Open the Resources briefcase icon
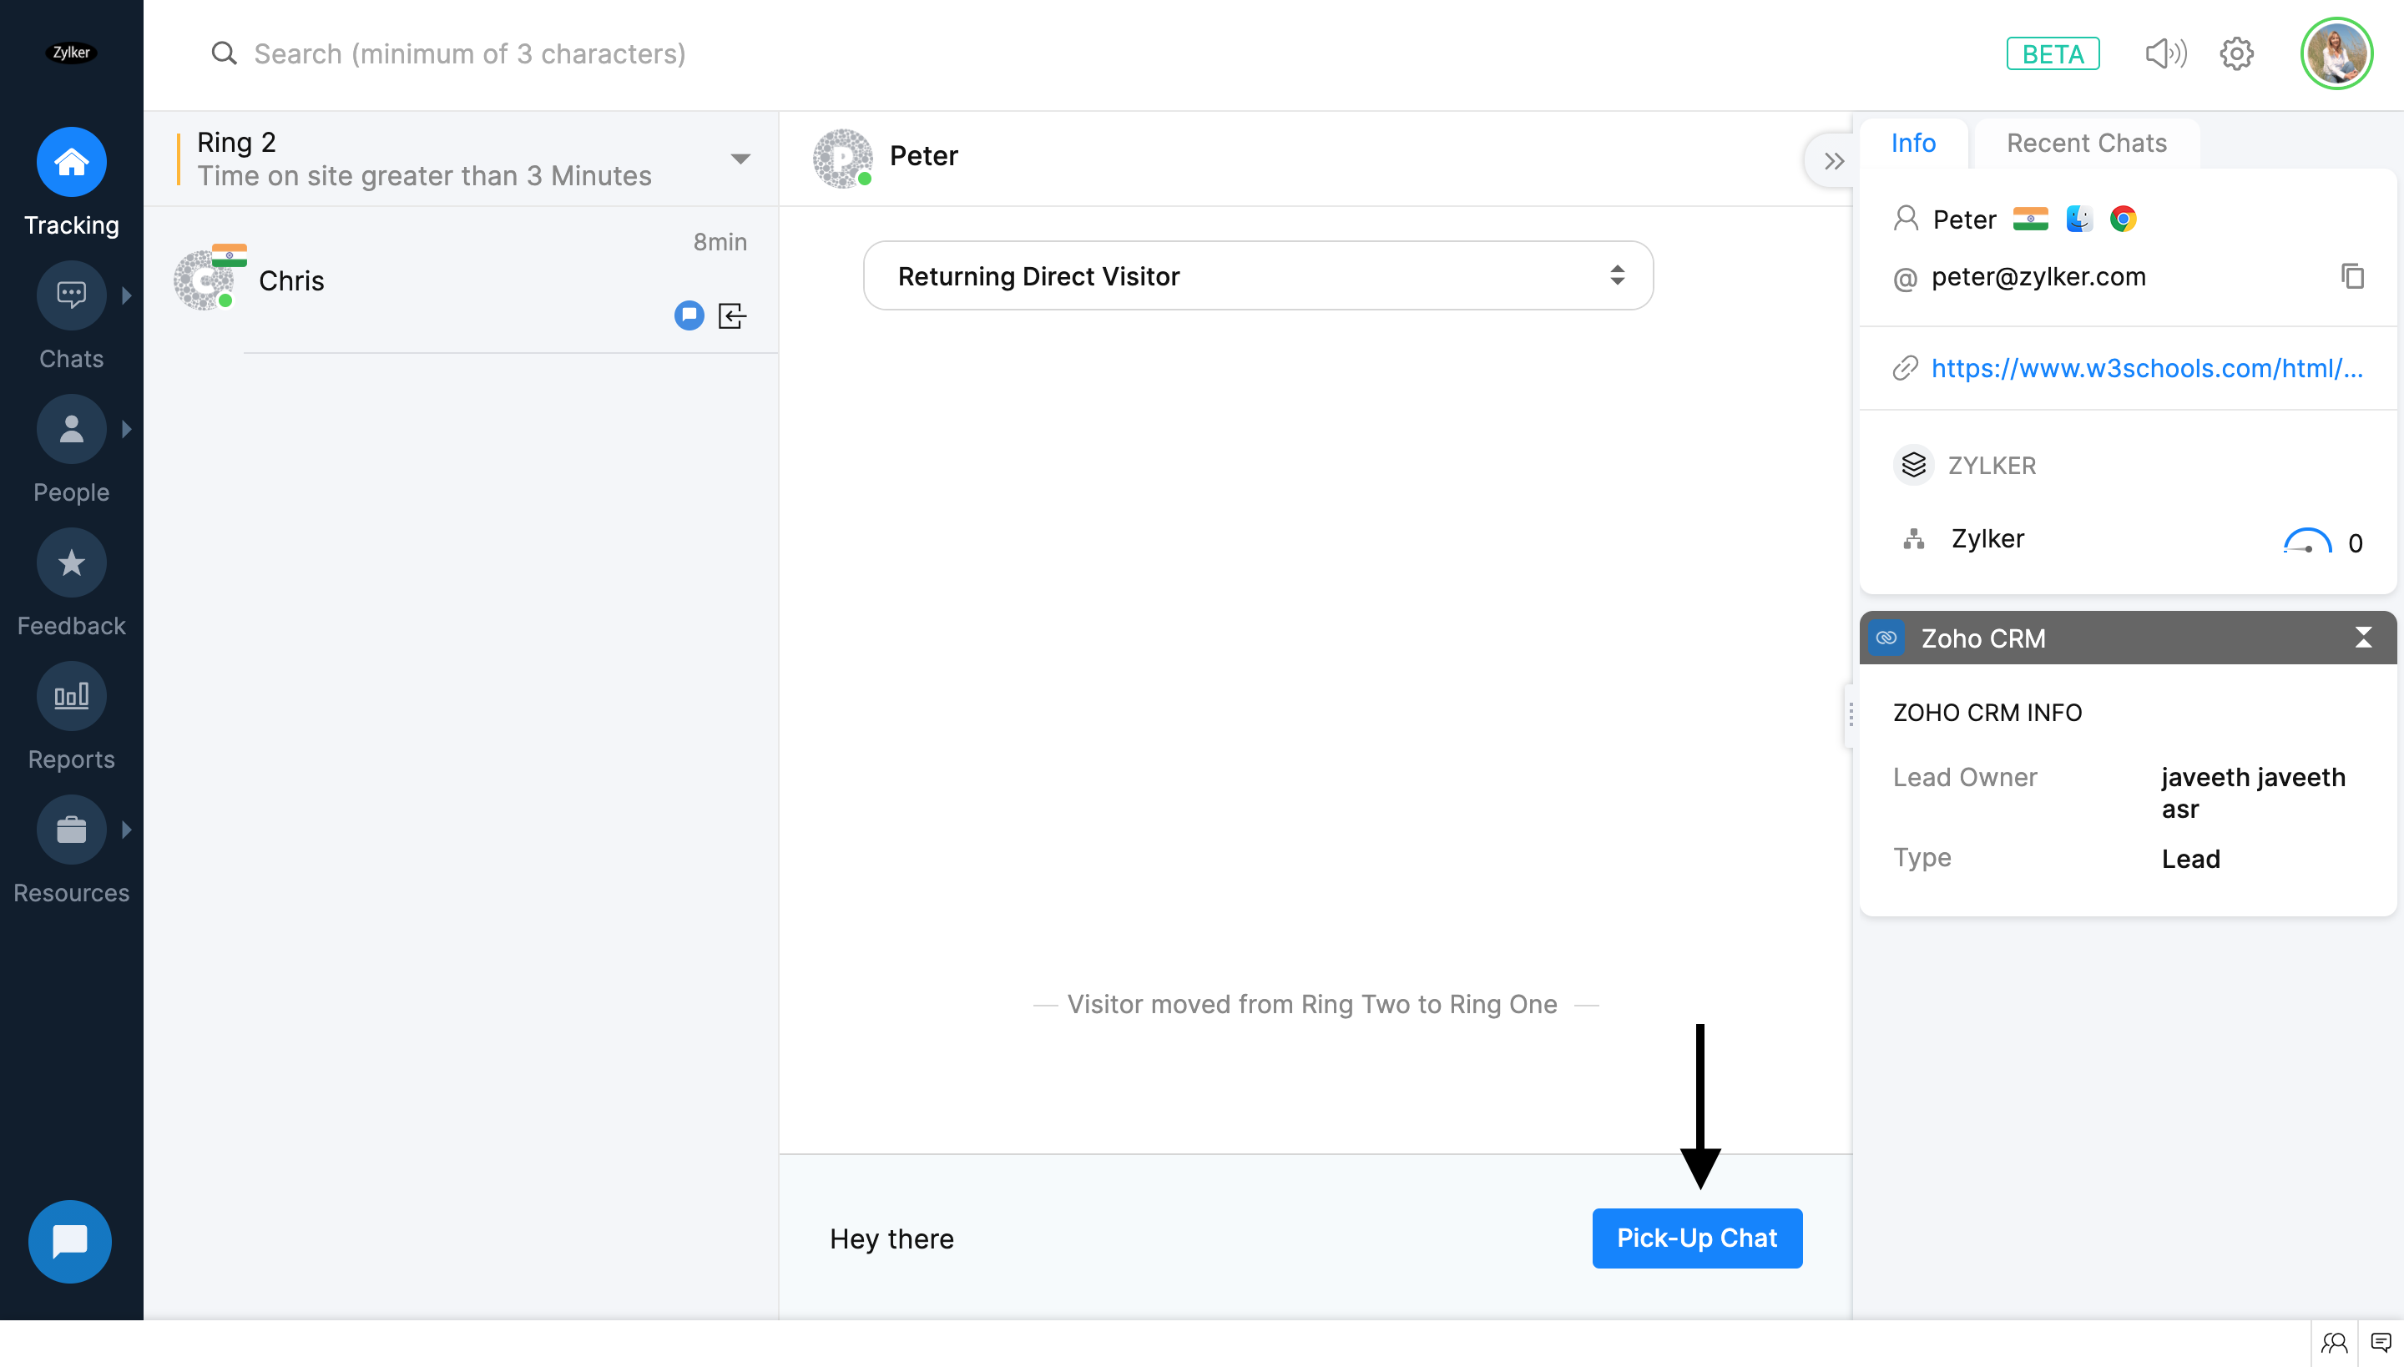Image resolution: width=2404 pixels, height=1367 pixels. point(72,830)
